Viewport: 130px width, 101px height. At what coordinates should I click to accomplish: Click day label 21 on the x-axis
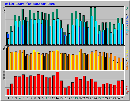click(84, 98)
